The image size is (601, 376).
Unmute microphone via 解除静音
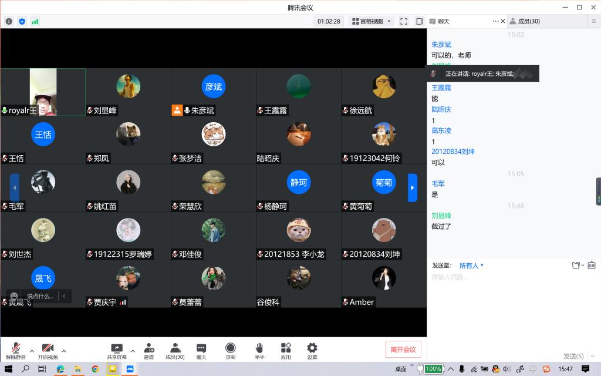click(16, 350)
